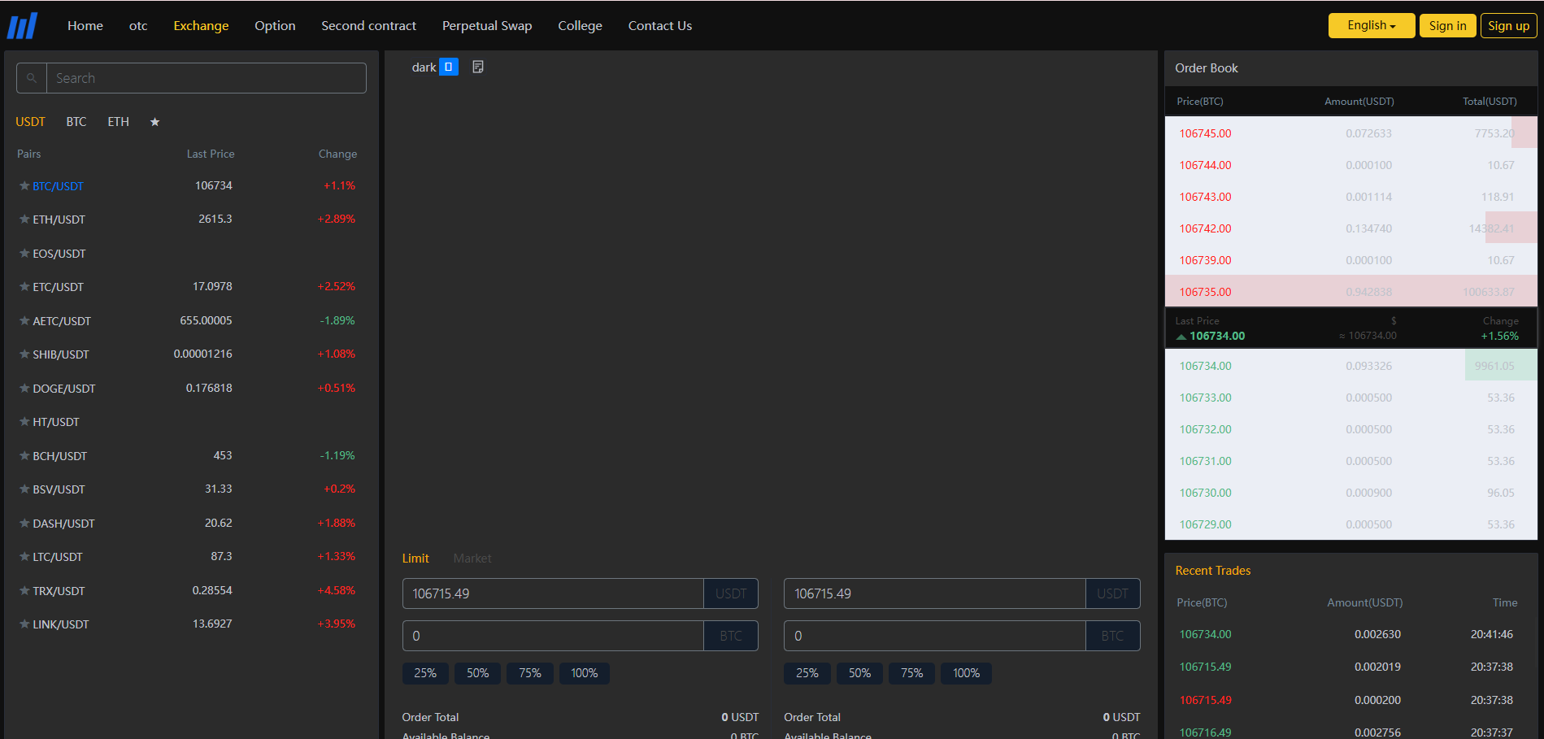The image size is (1544, 739).
Task: Favorite the BSV/USDT pair star
Action: (x=24, y=489)
